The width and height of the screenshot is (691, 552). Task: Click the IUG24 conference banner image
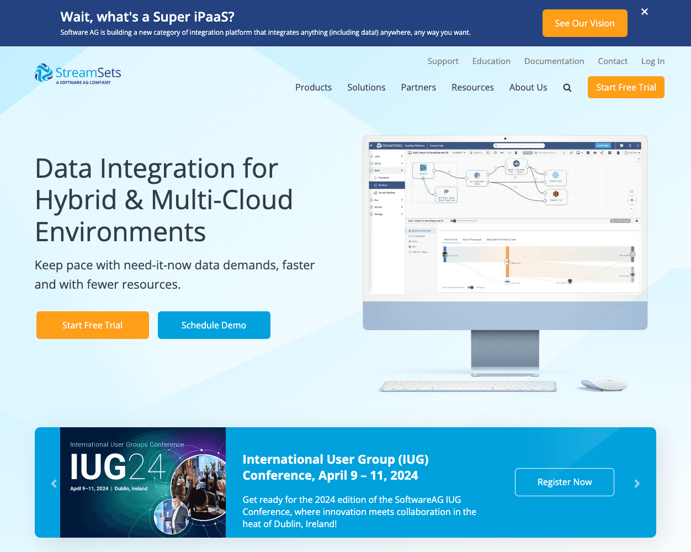coord(143,482)
